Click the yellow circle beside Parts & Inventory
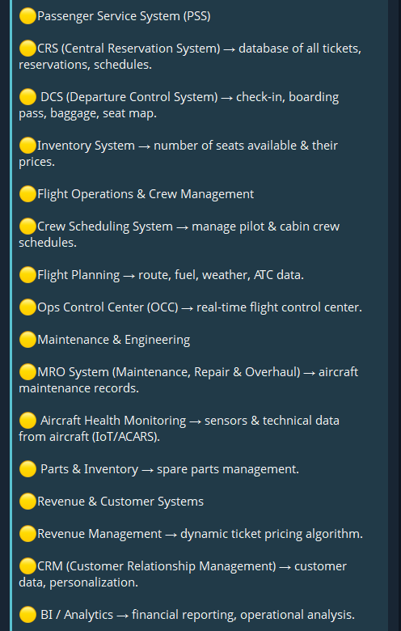 27,469
